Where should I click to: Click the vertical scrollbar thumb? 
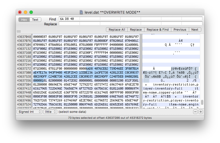coord(202,103)
